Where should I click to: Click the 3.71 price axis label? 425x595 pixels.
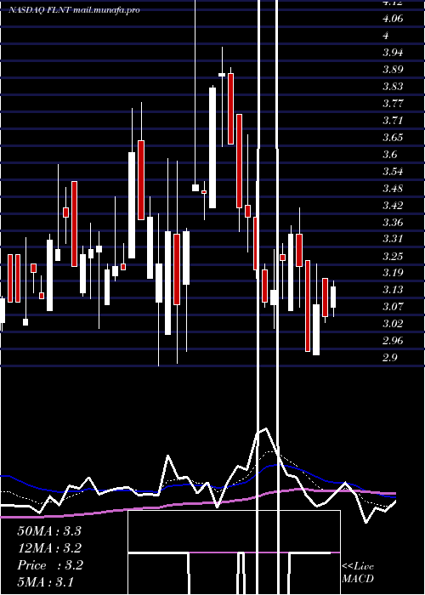(x=393, y=121)
